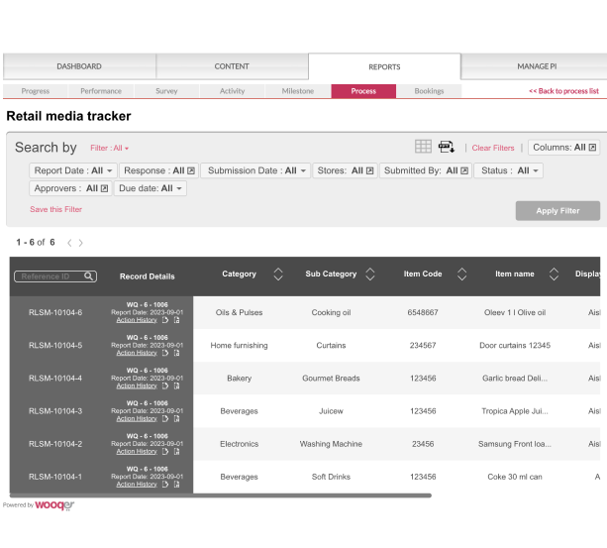The width and height of the screenshot is (607, 548).
Task: Sort the Category column
Action: tap(278, 274)
